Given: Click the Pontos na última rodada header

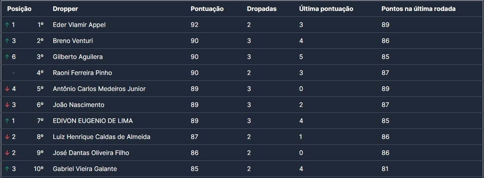Looking at the screenshot, I should point(418,9).
